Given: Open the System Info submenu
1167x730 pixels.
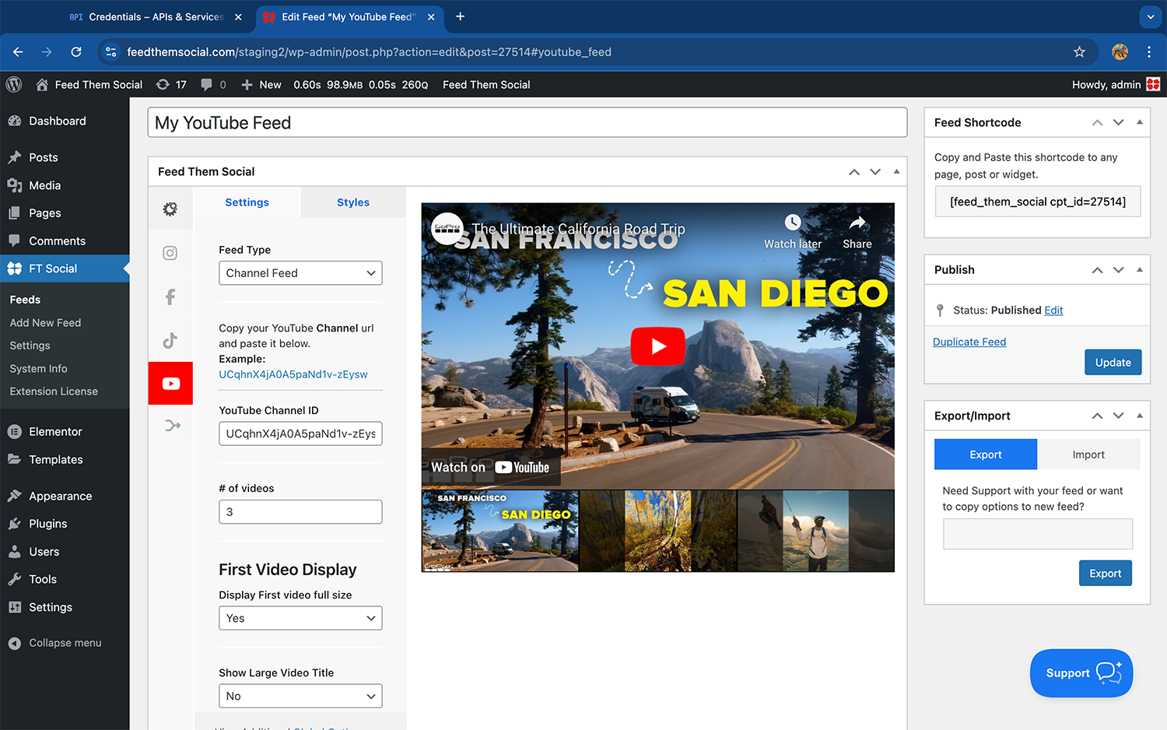Looking at the screenshot, I should coord(38,369).
